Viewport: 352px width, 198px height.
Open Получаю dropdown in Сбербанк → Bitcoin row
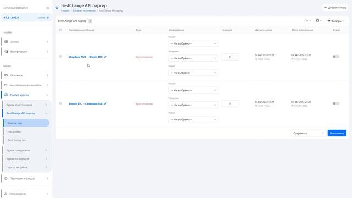[193, 58]
